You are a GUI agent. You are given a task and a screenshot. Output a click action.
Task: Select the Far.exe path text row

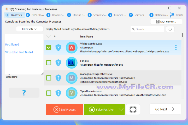(x=101, y=65)
